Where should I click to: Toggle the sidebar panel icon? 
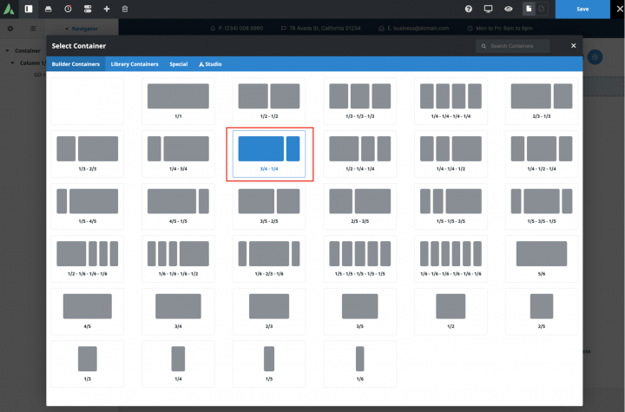pos(28,9)
